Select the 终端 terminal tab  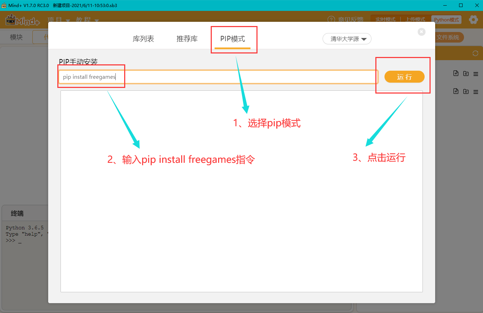point(17,213)
